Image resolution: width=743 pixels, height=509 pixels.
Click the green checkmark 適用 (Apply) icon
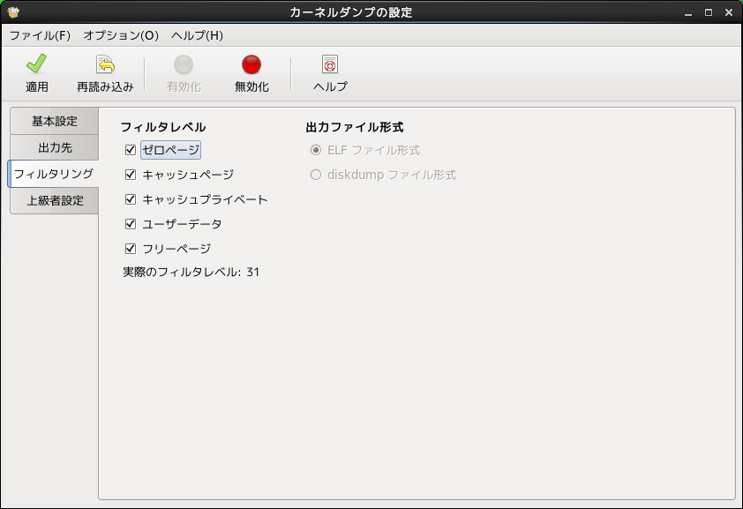click(36, 65)
